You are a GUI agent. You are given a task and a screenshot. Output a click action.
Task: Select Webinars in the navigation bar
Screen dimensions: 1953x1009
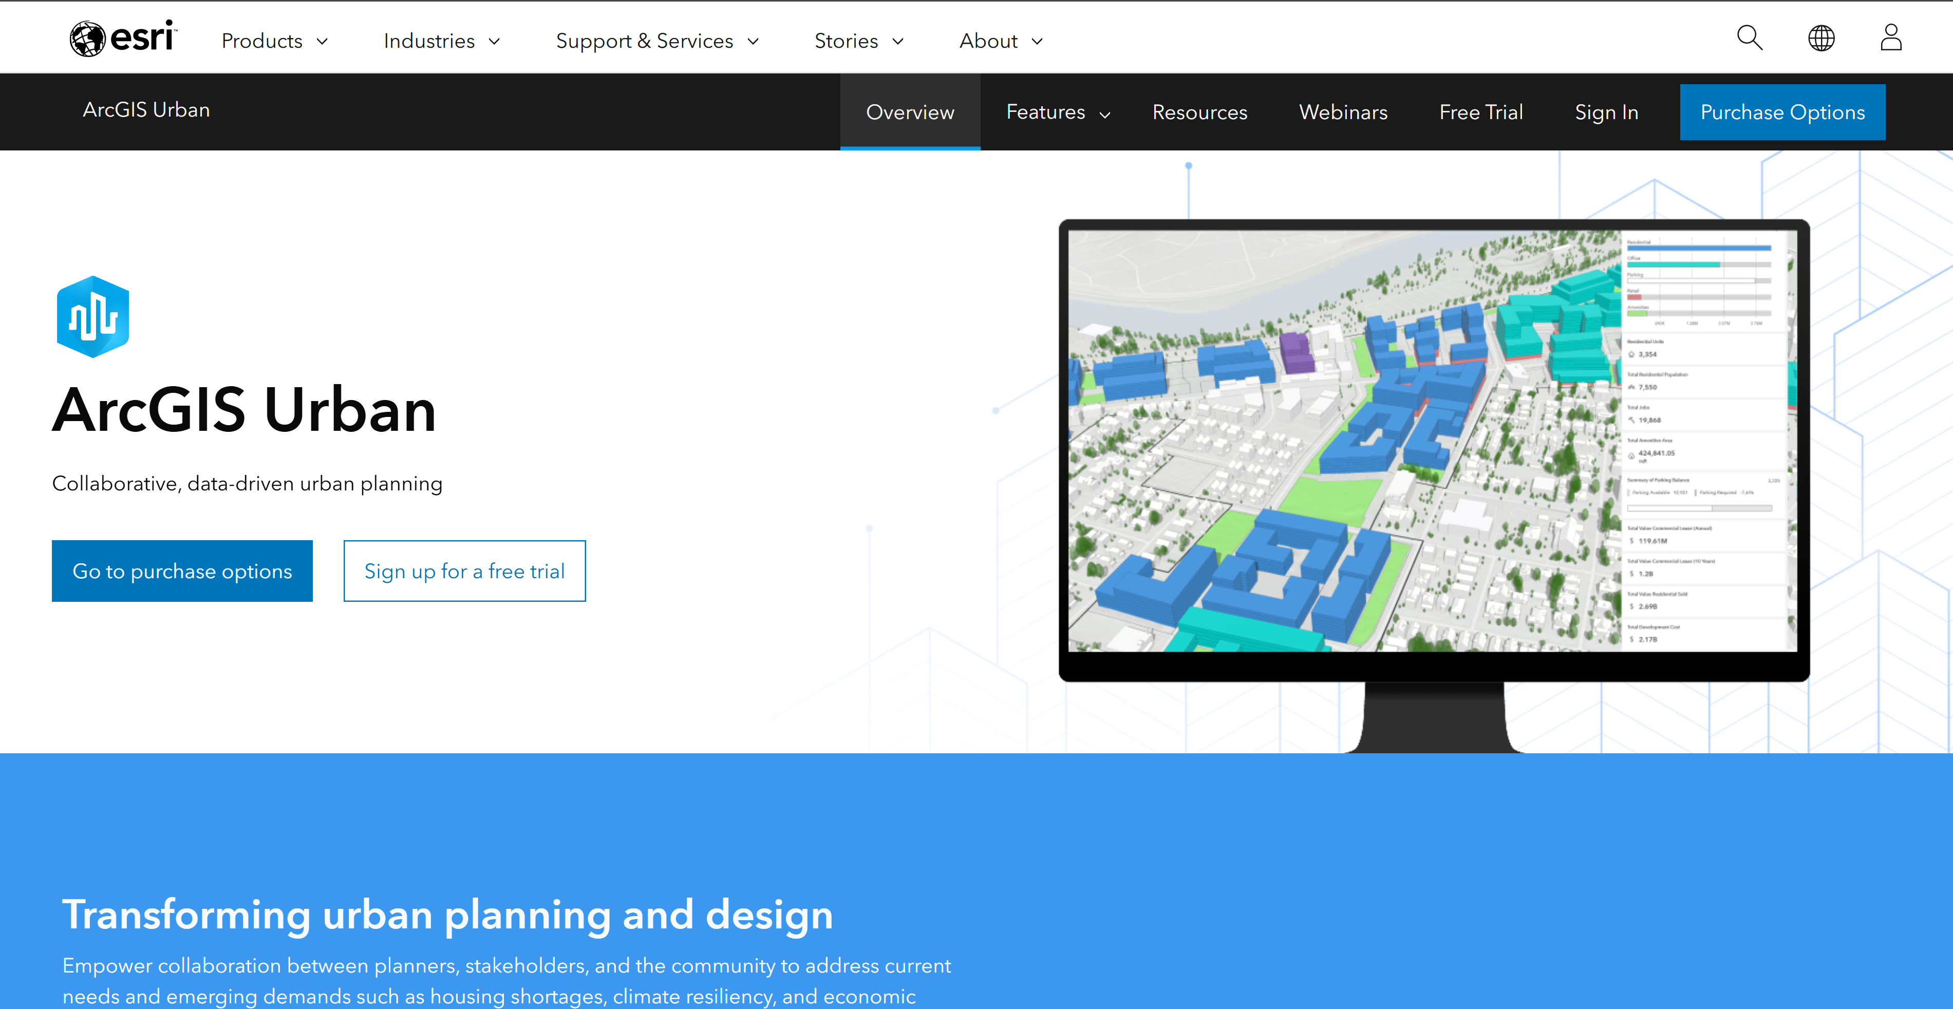[x=1343, y=111]
